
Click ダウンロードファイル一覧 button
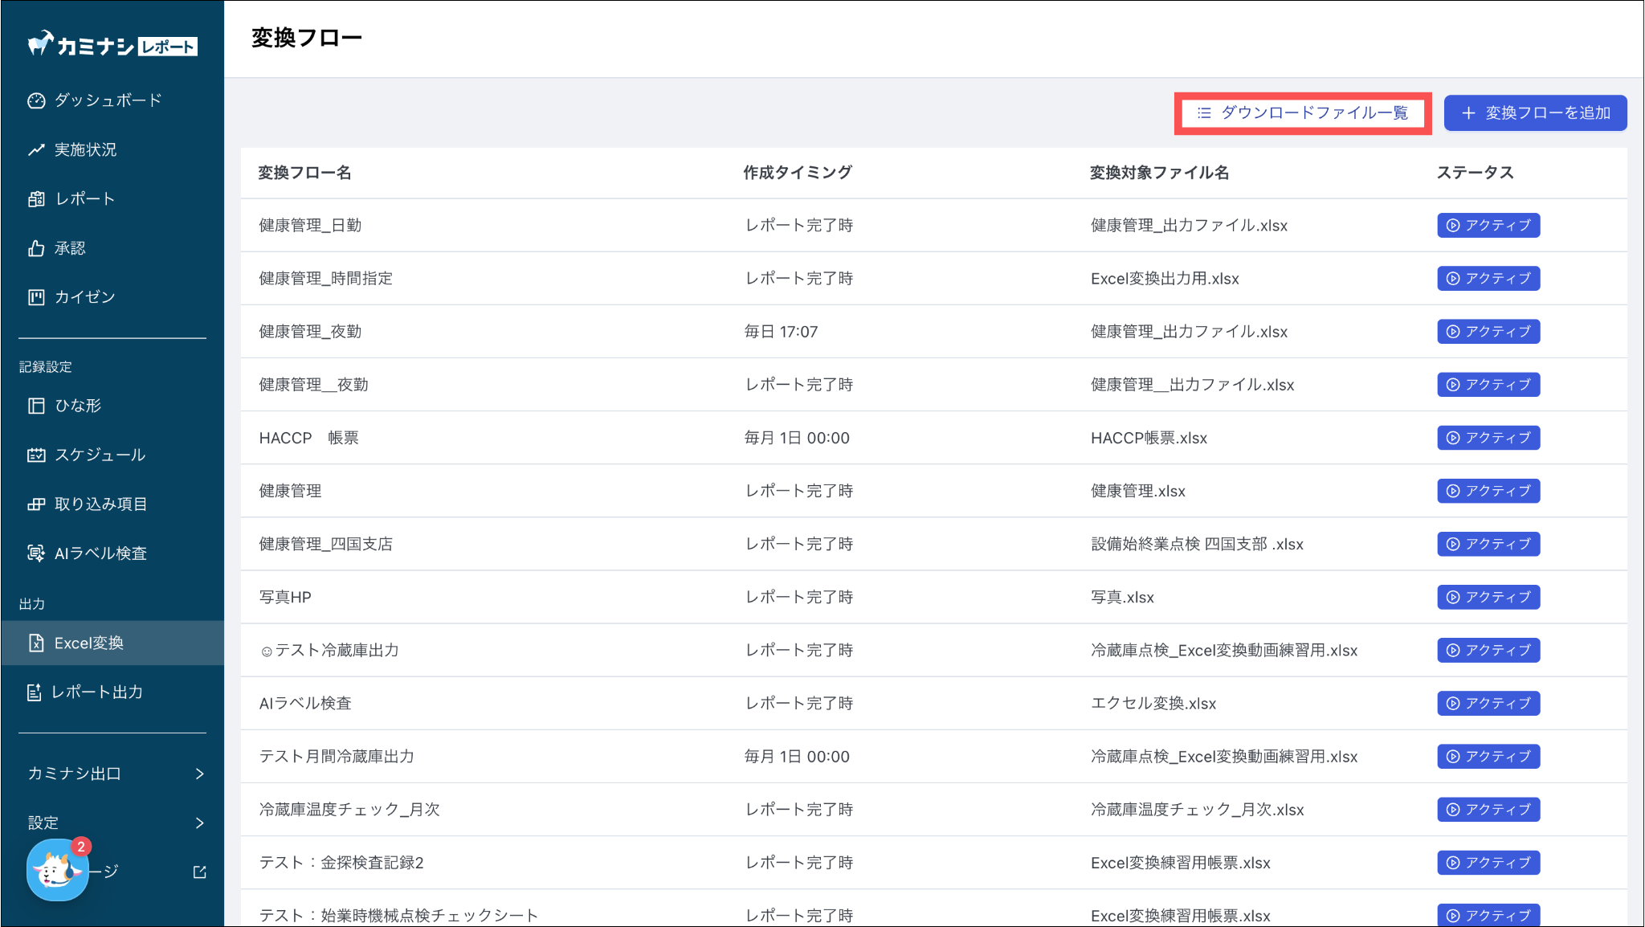click(x=1302, y=113)
